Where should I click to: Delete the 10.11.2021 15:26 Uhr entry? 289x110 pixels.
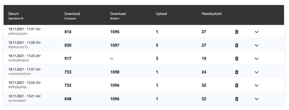pos(237,85)
